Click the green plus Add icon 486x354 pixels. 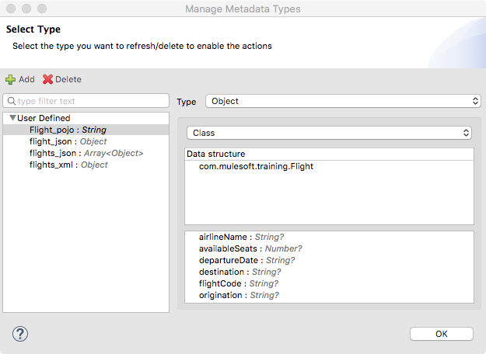[10, 79]
